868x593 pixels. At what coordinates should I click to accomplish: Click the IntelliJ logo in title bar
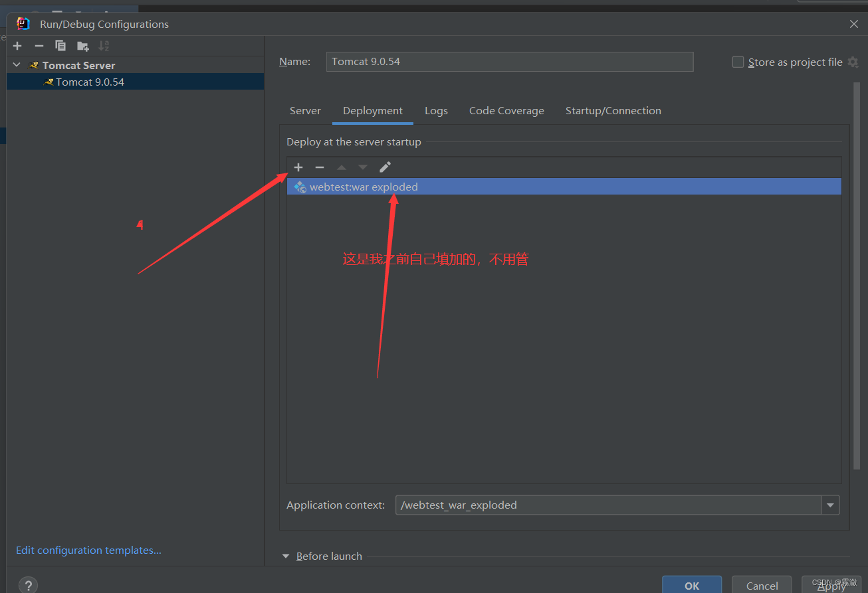[23, 24]
